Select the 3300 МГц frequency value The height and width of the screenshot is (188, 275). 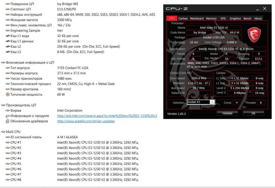(x=64, y=20)
